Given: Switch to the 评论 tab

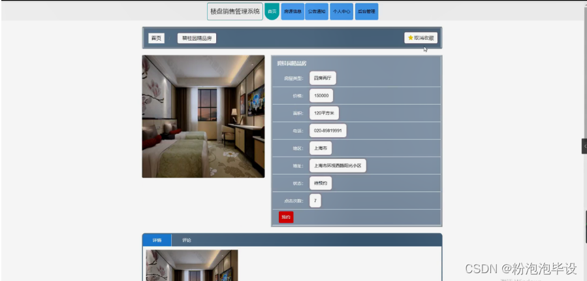Looking at the screenshot, I should click(187, 240).
